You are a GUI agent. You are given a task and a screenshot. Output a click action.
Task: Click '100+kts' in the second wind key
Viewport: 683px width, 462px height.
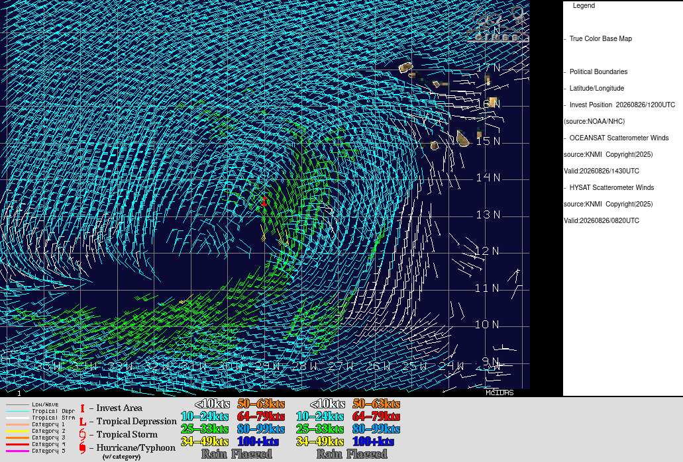click(373, 441)
